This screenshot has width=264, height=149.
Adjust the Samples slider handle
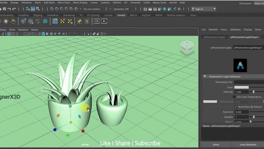pos(254,117)
